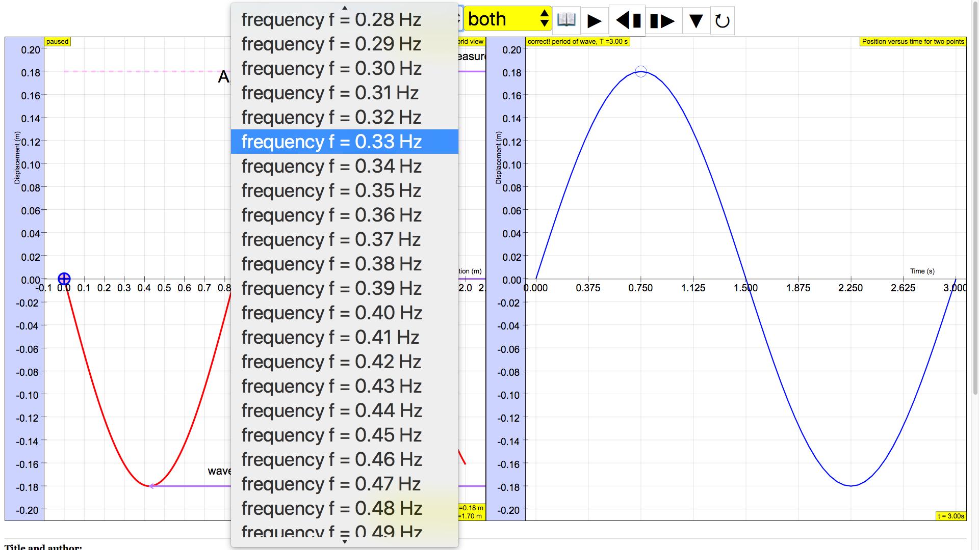Play the wave simulation
Screen dimensions: 979x550
click(x=595, y=21)
